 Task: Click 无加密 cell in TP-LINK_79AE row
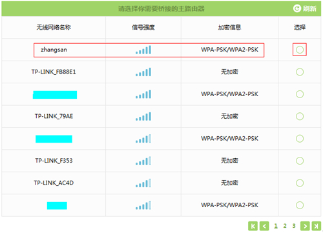click(x=229, y=116)
